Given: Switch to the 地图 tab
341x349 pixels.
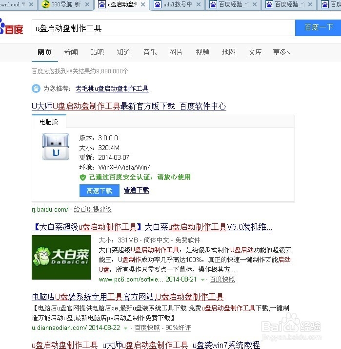Looking at the screenshot, I should 229,52.
